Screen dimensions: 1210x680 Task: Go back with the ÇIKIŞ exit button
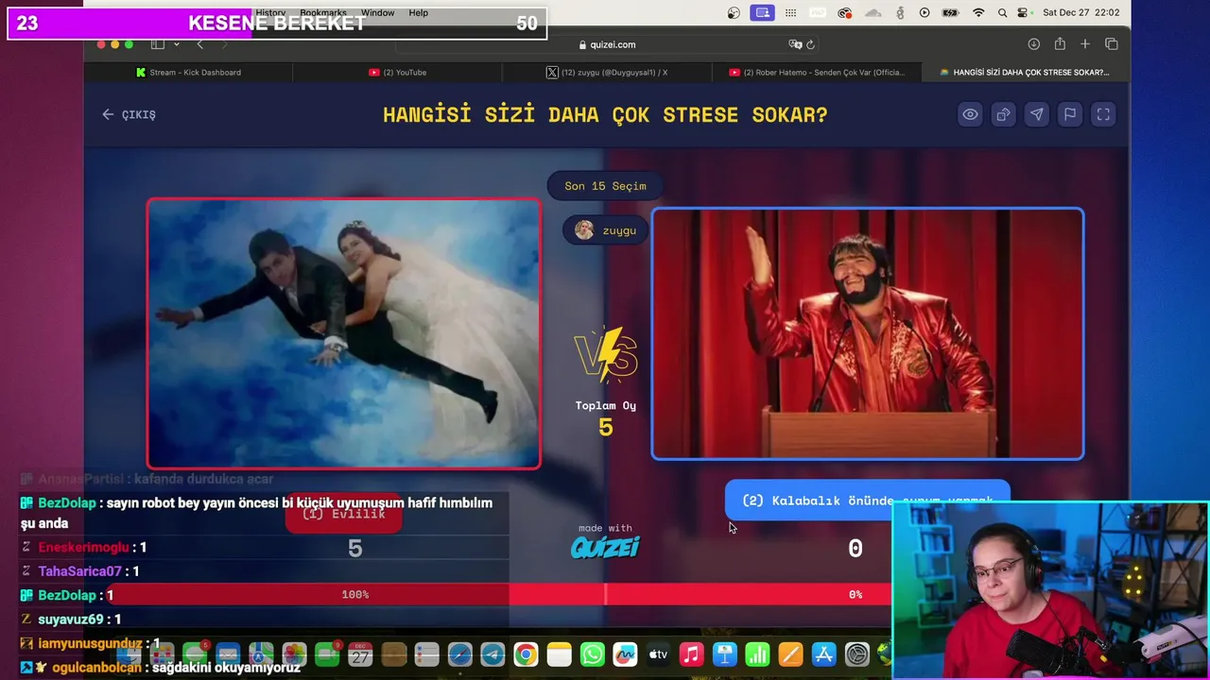click(130, 114)
